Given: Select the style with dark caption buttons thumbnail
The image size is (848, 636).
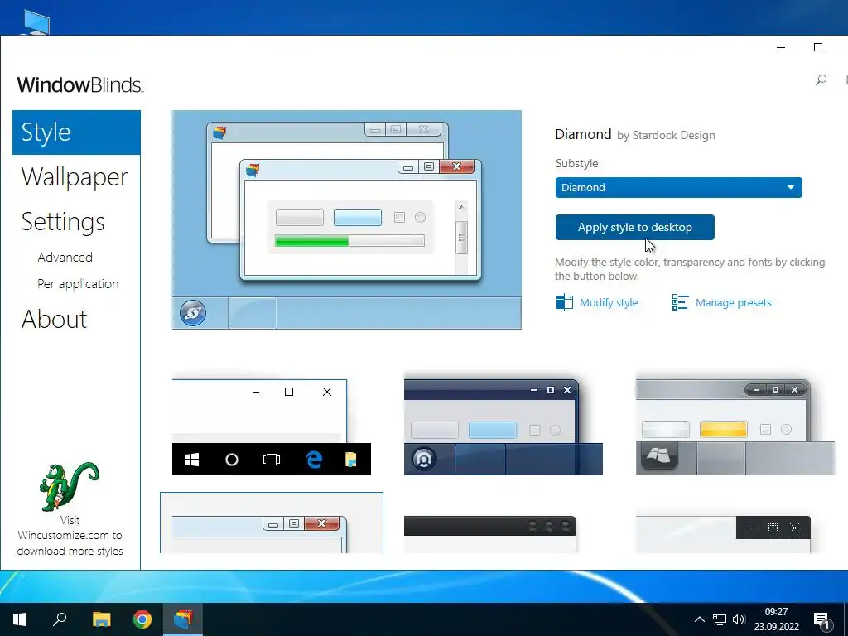Looking at the screenshot, I should click(x=723, y=534).
